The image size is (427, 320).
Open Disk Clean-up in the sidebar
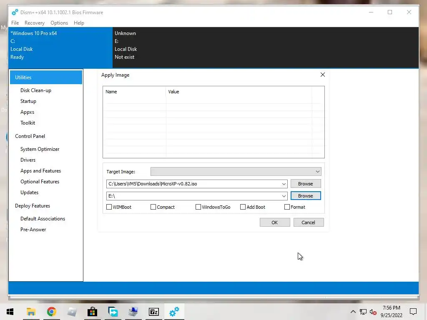point(36,90)
